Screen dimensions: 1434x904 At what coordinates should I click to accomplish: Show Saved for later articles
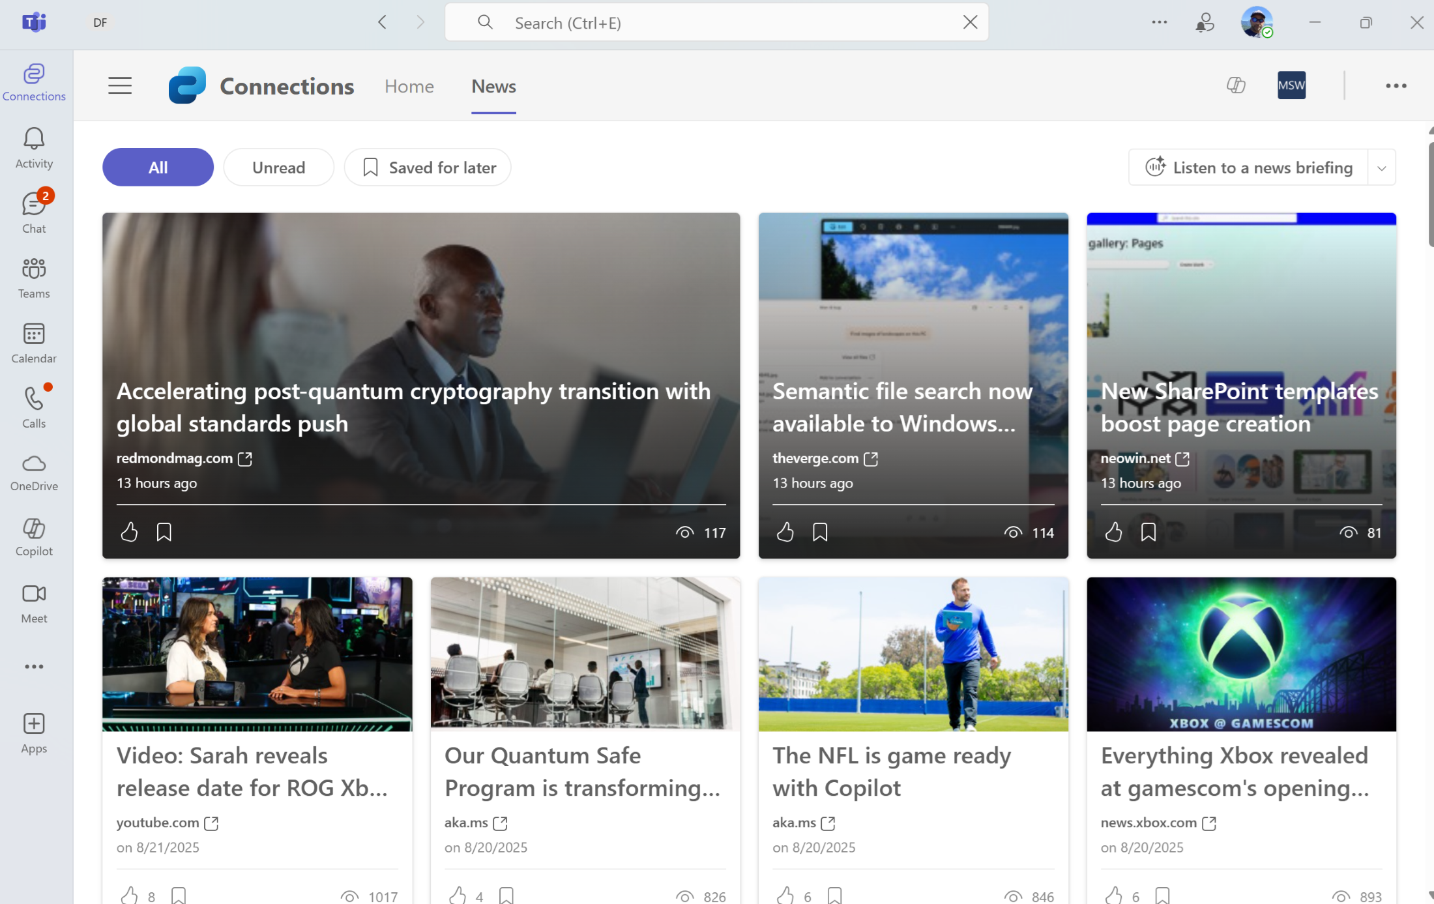[x=428, y=168]
